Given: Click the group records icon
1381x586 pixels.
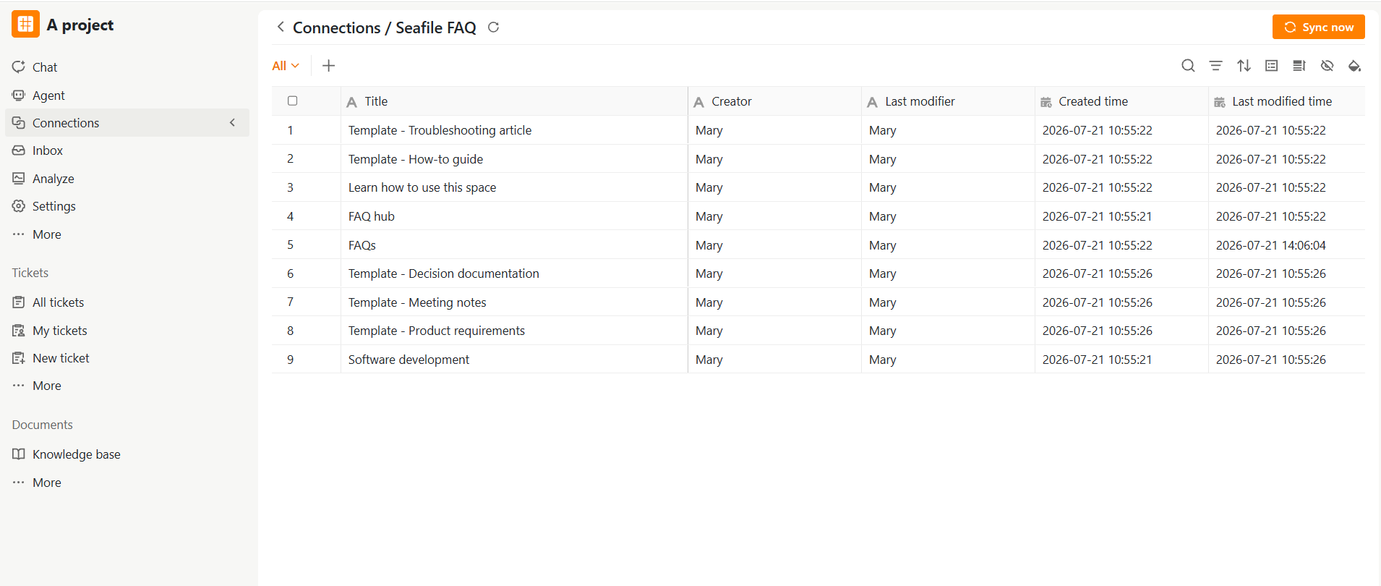Looking at the screenshot, I should pos(1272,66).
